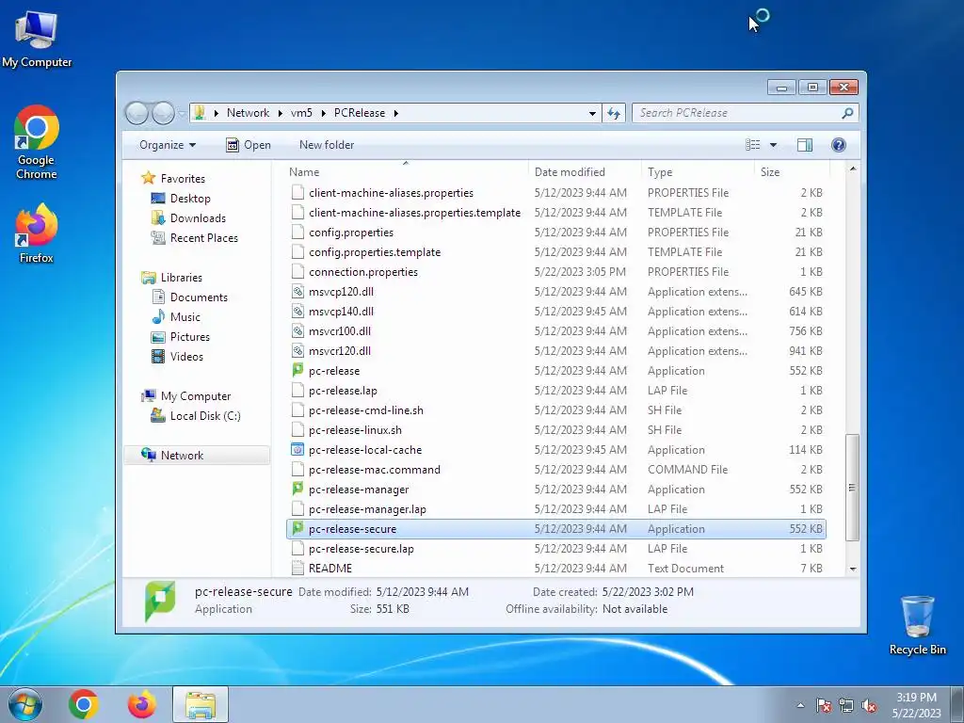This screenshot has height=723, width=964.
Task: Click vm5 in the address breadcrumb
Action: [x=301, y=113]
